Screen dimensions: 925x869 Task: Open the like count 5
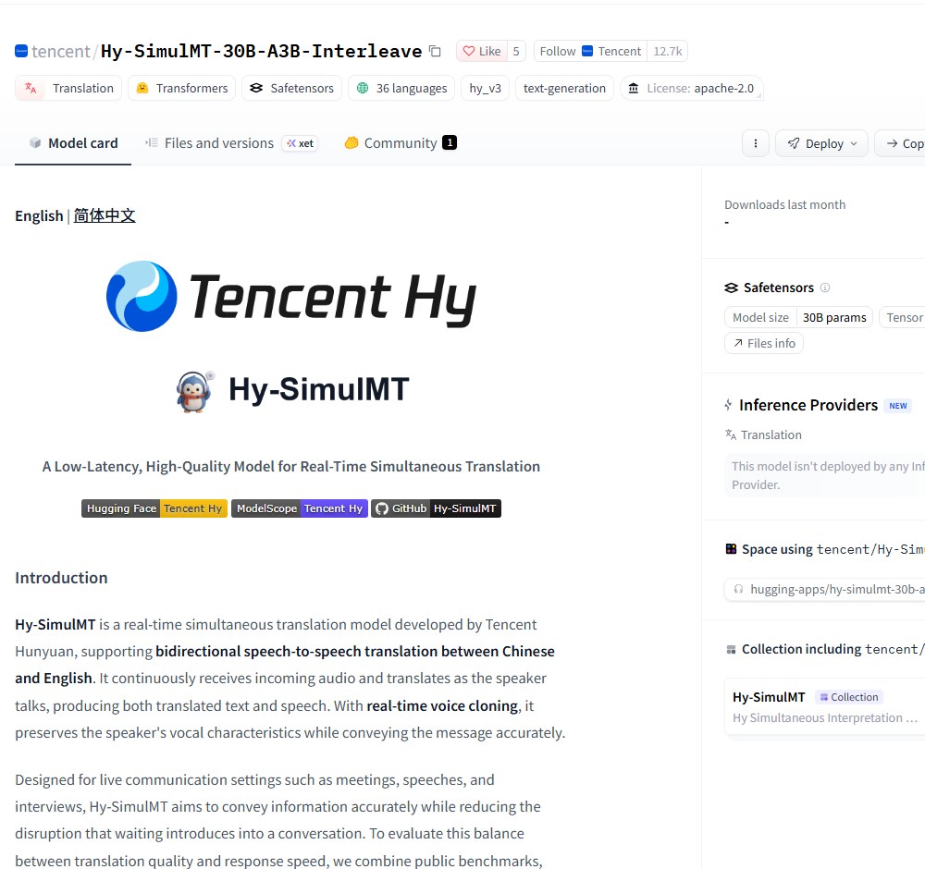point(516,51)
